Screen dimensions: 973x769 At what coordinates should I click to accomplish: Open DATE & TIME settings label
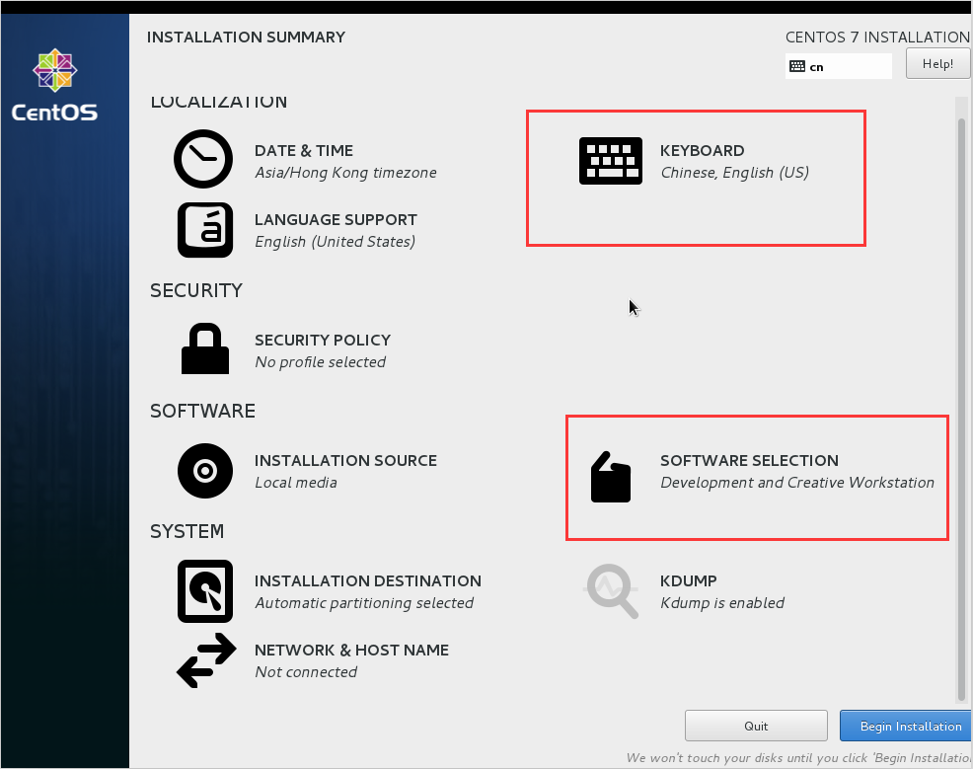[303, 150]
